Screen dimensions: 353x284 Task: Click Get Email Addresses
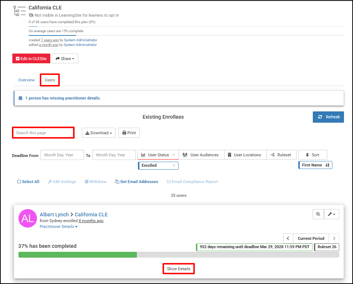tap(136, 182)
